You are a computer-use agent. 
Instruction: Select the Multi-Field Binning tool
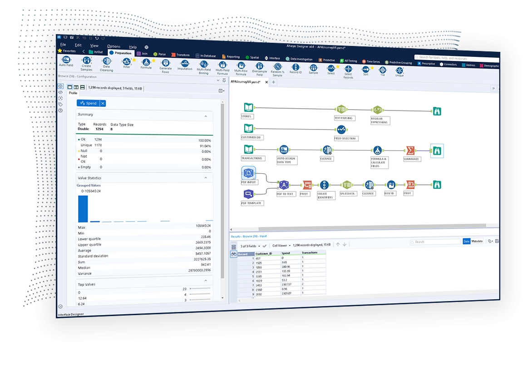point(204,67)
